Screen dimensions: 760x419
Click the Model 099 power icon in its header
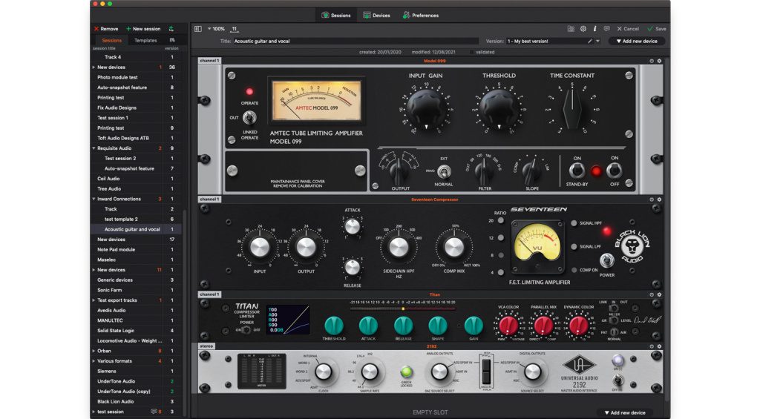(652, 61)
